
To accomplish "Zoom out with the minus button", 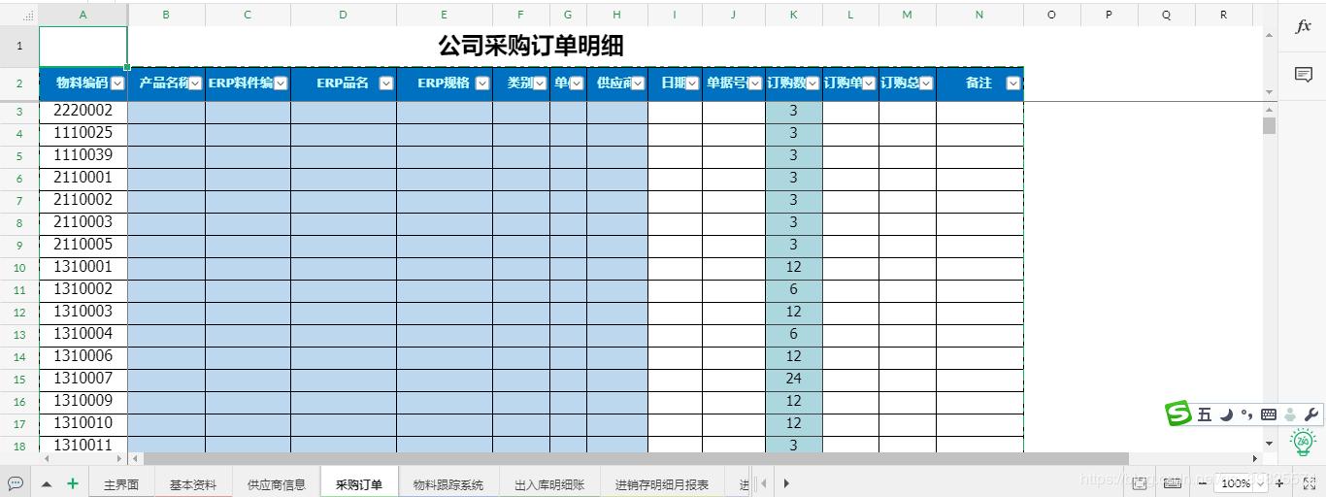I will pos(1202,483).
